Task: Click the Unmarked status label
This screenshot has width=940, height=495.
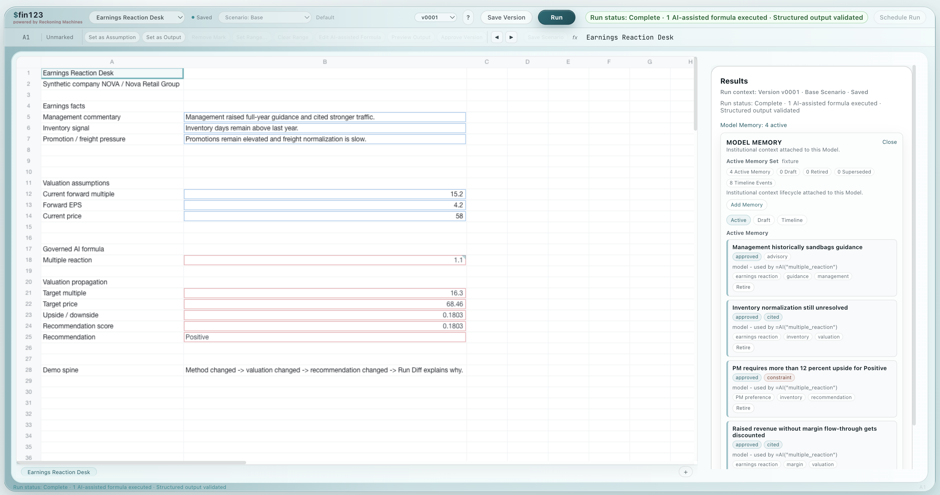Action: [59, 37]
